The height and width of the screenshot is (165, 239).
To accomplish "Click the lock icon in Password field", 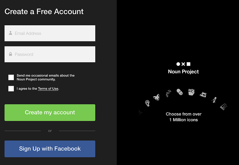I will pyautogui.click(x=11, y=54).
